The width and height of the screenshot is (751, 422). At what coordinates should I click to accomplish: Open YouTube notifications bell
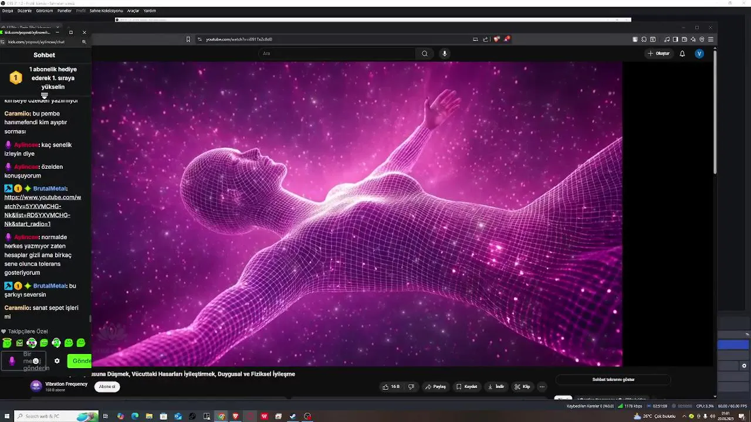coord(682,53)
